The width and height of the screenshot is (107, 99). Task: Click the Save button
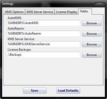pos(35,91)
